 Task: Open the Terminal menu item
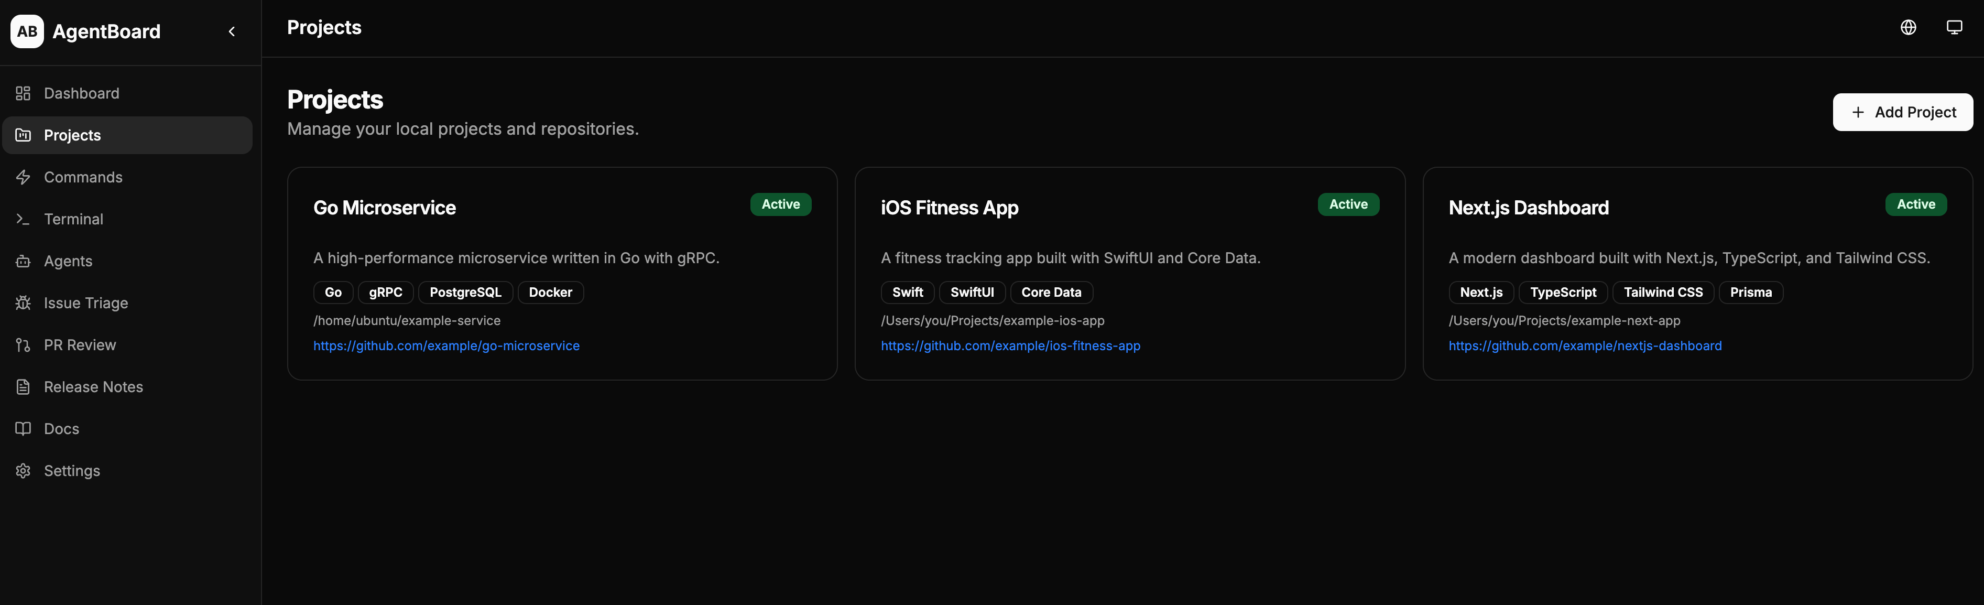[x=127, y=219]
